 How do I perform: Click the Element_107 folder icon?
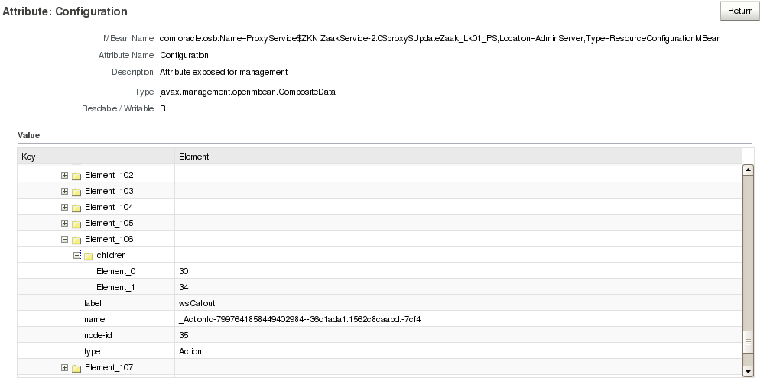pos(76,369)
